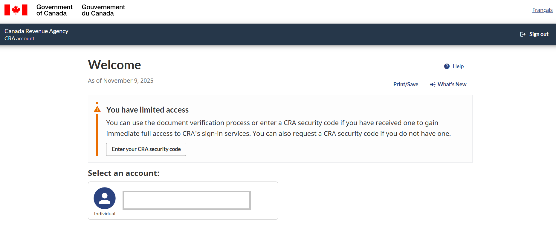The image size is (556, 229).
Task: Click the Canadian flag logo
Action: [16, 10]
